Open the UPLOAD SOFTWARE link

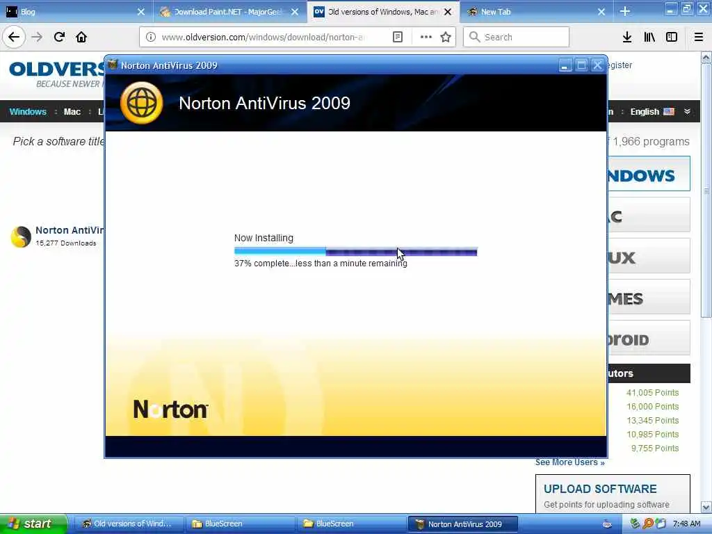point(600,489)
